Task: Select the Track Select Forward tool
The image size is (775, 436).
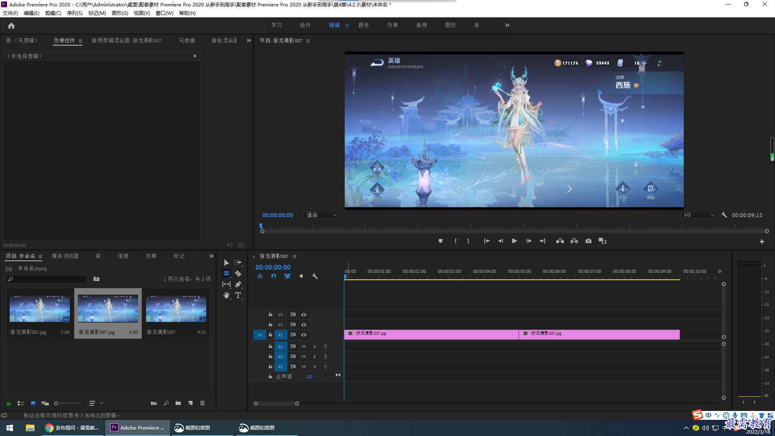Action: (x=238, y=262)
